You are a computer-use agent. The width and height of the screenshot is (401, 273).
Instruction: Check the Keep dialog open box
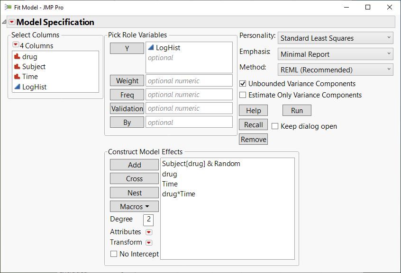tap(275, 126)
